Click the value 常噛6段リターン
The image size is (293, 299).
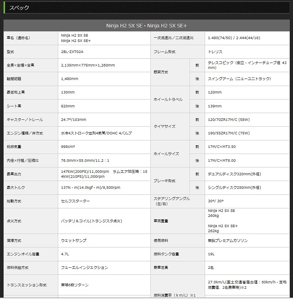pyautogui.click(x=75, y=285)
